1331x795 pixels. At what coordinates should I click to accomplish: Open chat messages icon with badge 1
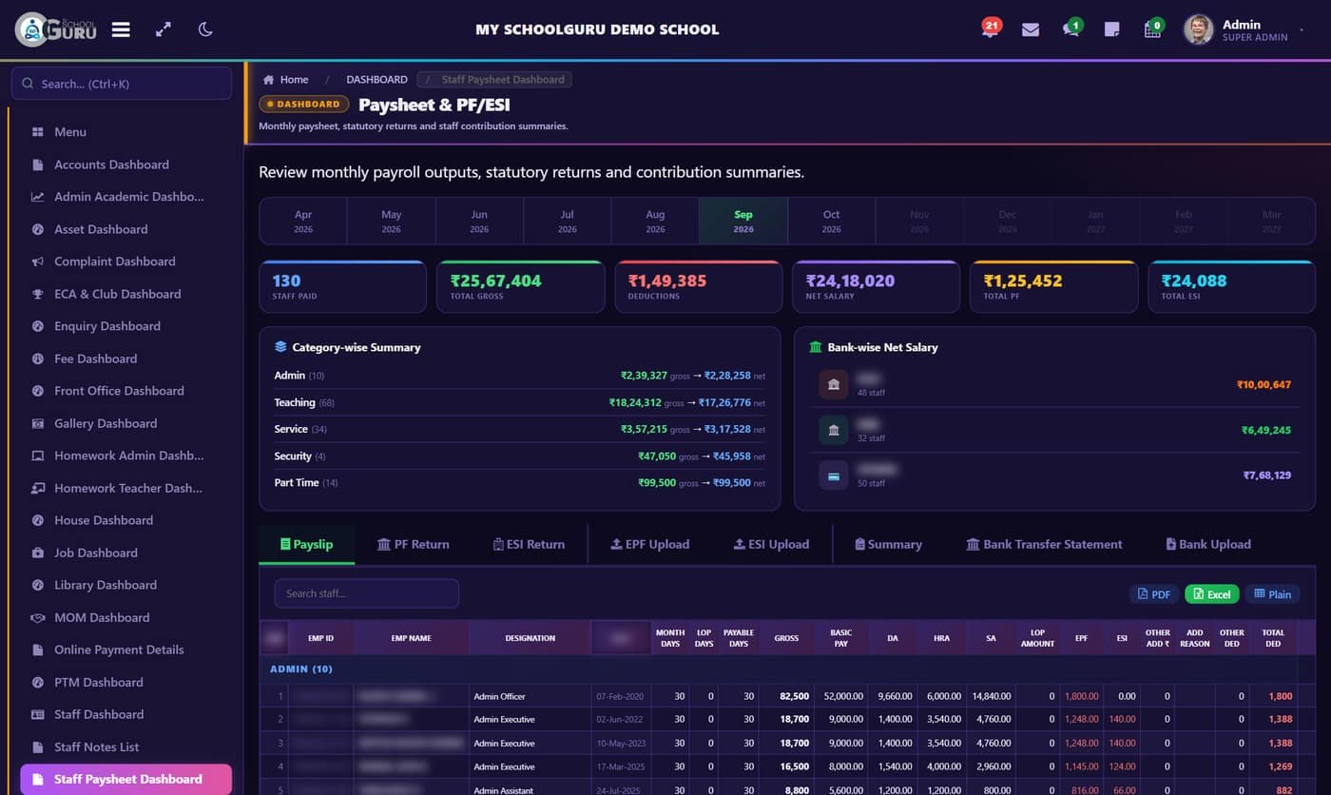pyautogui.click(x=1071, y=29)
